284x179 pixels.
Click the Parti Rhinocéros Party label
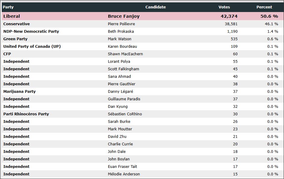[26, 114]
